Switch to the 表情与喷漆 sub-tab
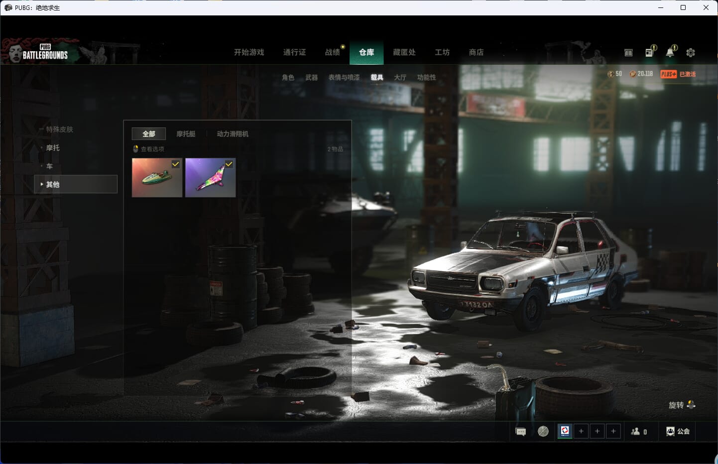The height and width of the screenshot is (464, 718). click(x=344, y=77)
